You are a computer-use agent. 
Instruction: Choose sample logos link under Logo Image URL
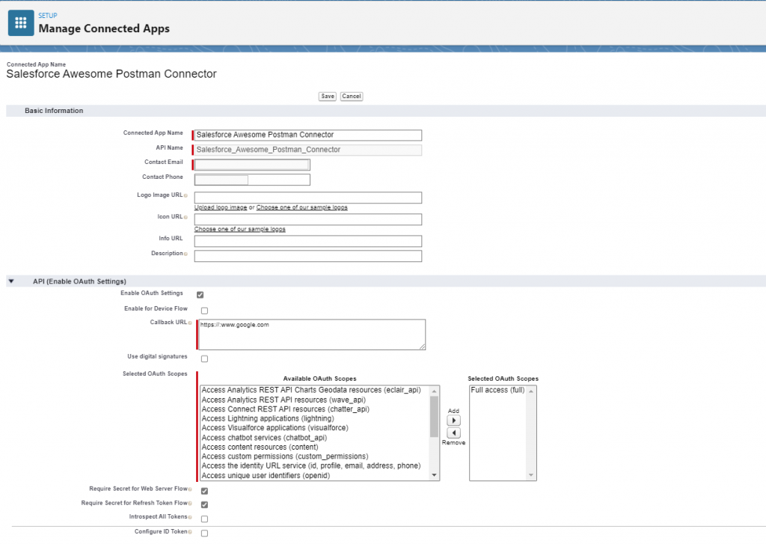tap(302, 207)
